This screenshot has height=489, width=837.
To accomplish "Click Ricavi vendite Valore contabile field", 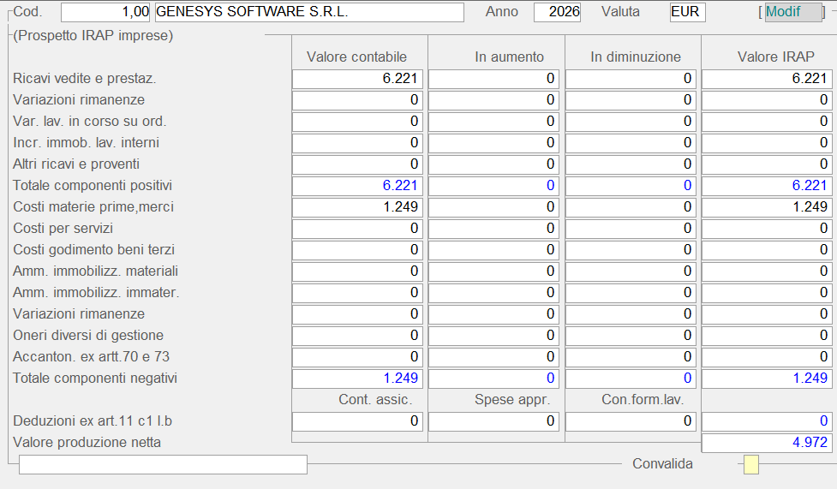I will tap(358, 79).
